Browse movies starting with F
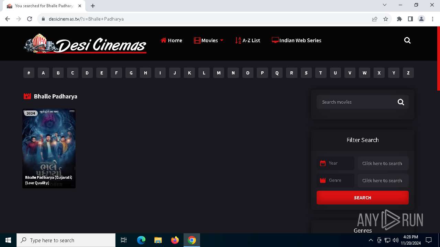Screen dimensions: 440x247 tap(117, 73)
